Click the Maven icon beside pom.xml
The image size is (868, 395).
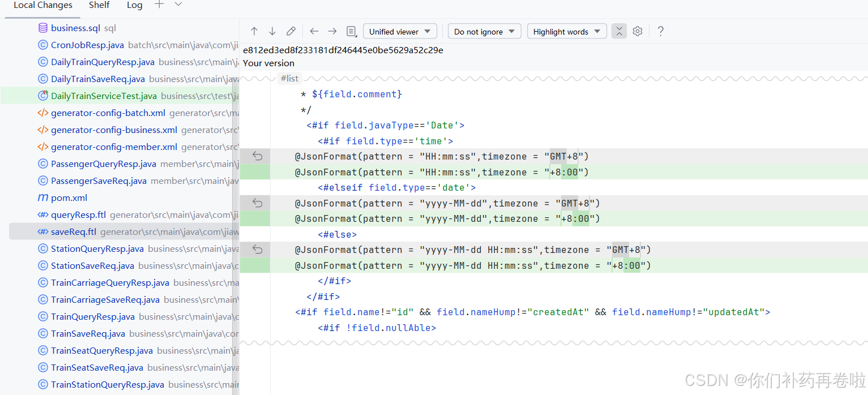43,197
